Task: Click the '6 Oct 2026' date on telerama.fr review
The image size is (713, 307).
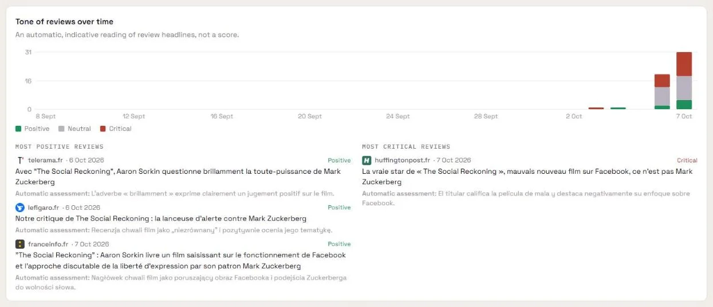Action: [x=86, y=160]
